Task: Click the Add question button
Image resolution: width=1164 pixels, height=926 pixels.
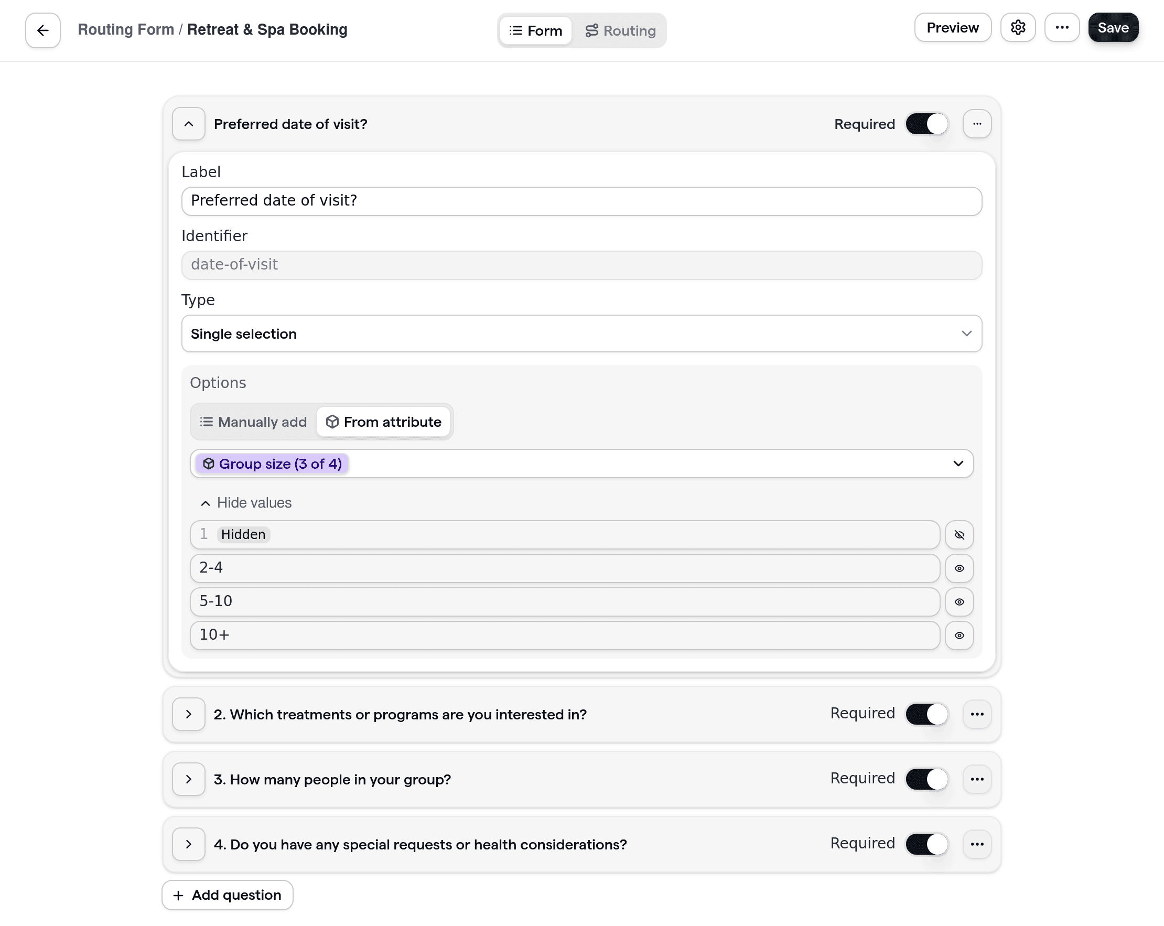Action: (227, 895)
